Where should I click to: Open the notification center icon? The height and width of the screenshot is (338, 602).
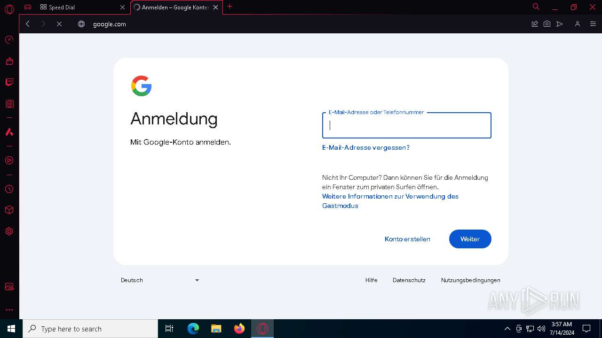click(586, 329)
